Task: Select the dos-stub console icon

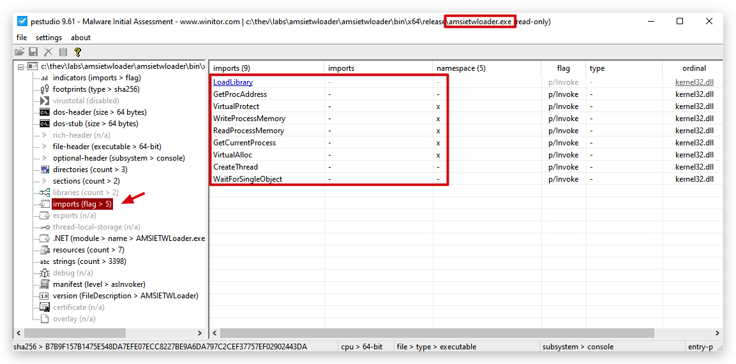Action: 45,124
